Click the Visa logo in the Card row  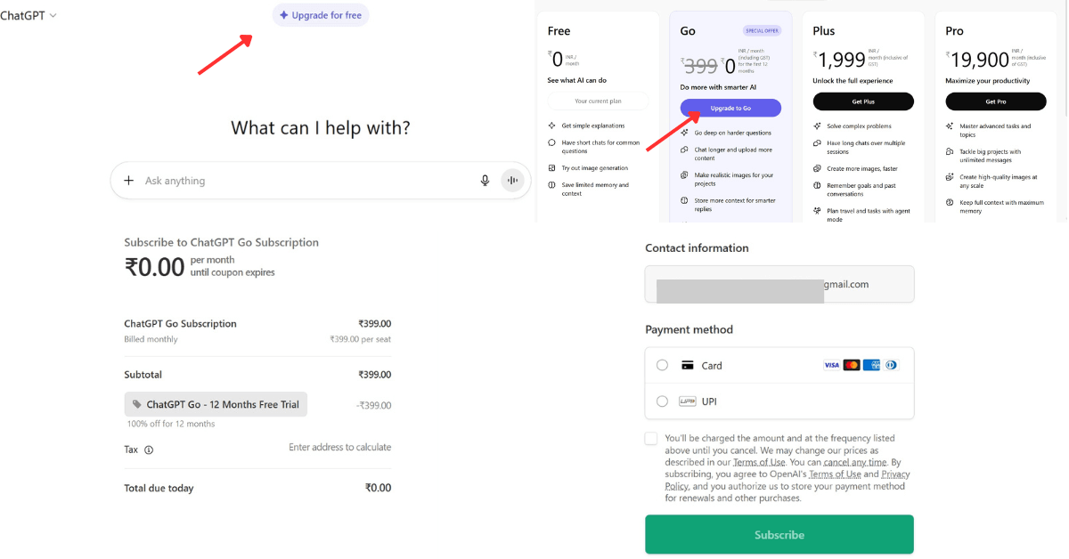point(831,364)
